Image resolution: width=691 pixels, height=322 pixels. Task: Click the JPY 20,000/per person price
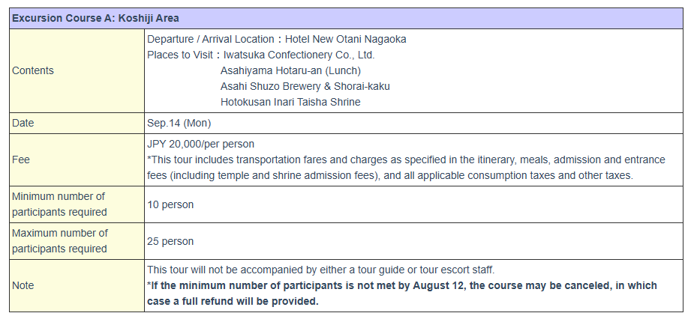(200, 144)
